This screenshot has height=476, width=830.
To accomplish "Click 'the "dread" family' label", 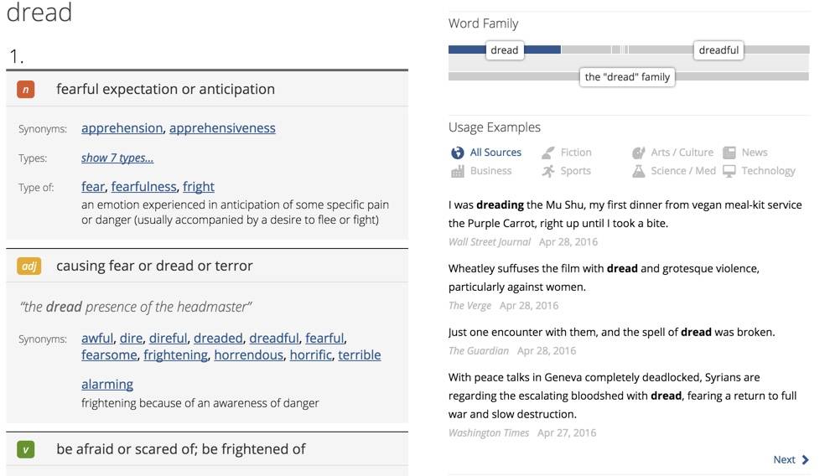I will [627, 77].
